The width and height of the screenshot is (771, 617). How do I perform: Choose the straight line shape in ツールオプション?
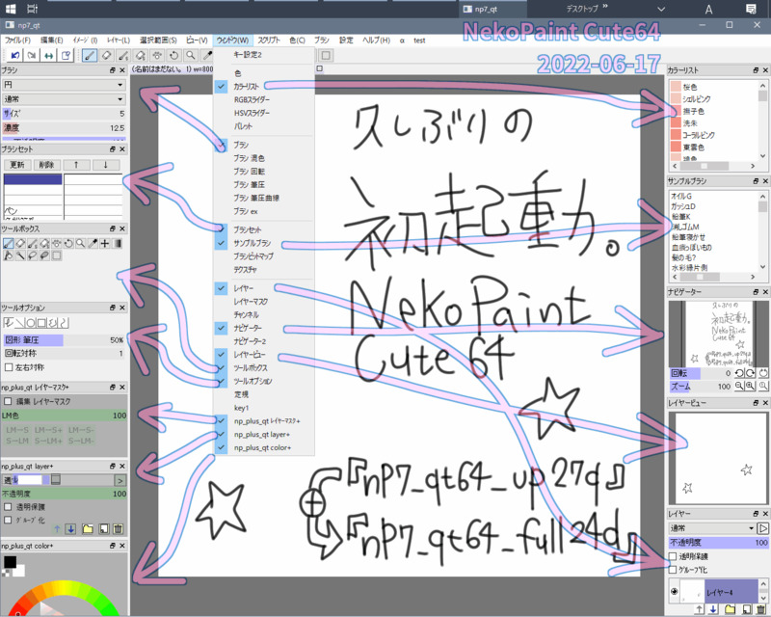(x=20, y=323)
